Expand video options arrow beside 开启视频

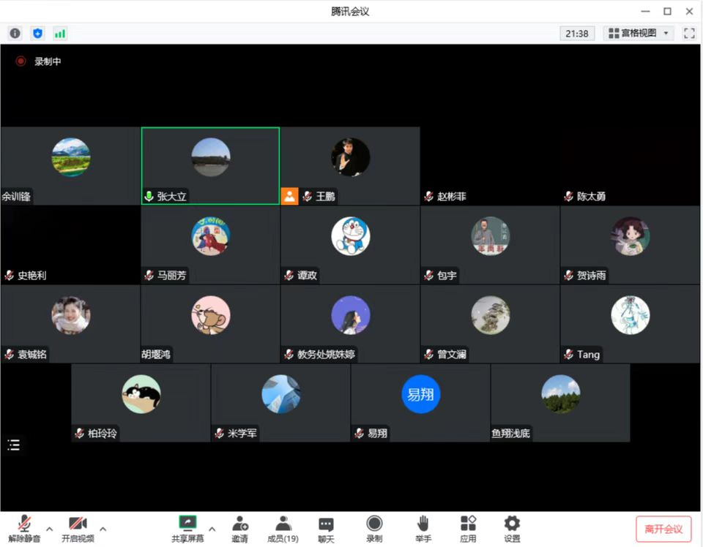pyautogui.click(x=103, y=529)
